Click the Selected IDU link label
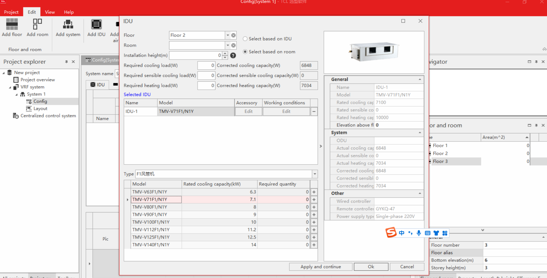This screenshot has height=278, width=547. click(x=137, y=94)
